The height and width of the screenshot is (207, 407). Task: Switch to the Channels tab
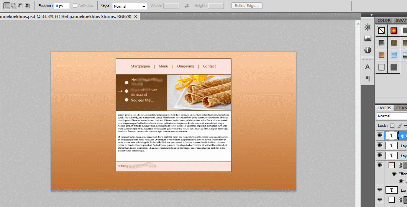[401, 108]
